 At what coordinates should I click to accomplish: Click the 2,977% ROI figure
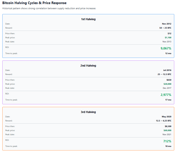pos(166,95)
